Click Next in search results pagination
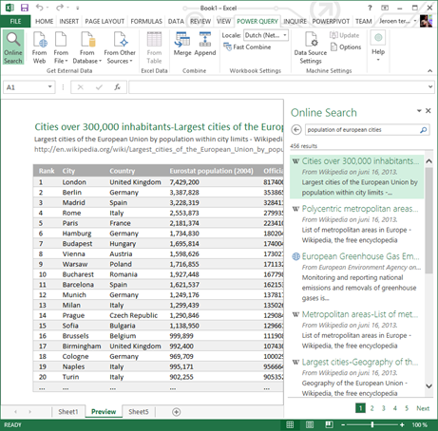 (x=423, y=408)
